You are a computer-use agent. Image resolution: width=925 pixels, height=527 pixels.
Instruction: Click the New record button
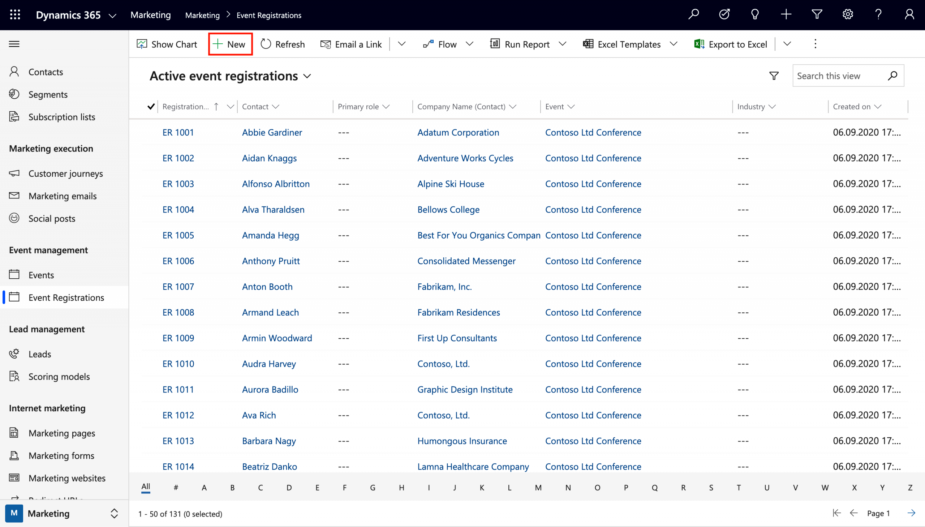point(230,44)
